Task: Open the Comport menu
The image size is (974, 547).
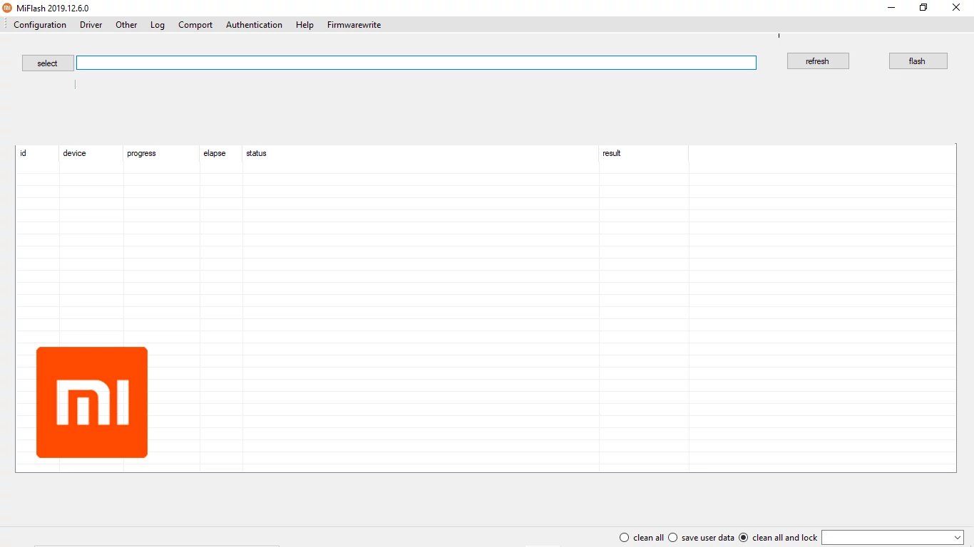Action: click(x=195, y=25)
